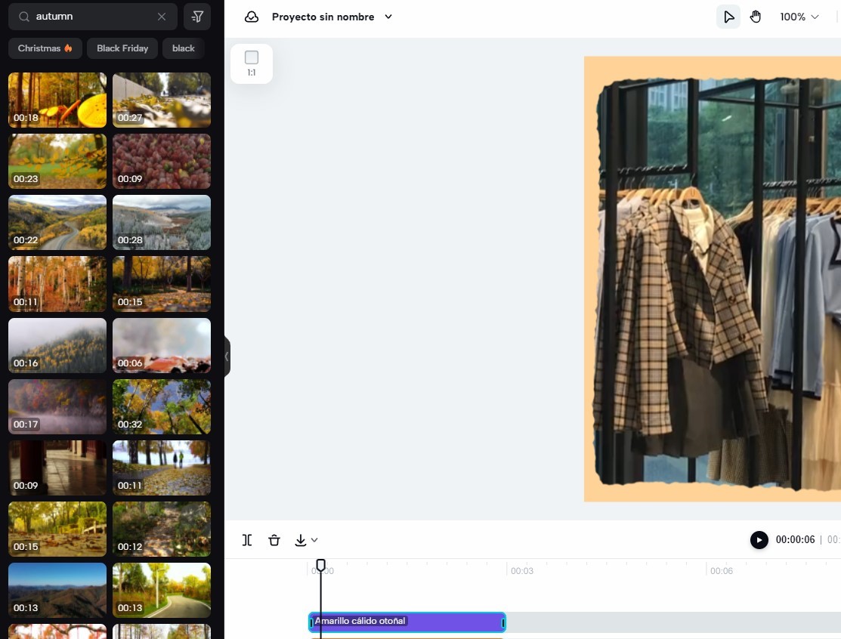Screen dimensions: 841x639
Task: Choose the 00:11 people walking path video
Action: (162, 468)
